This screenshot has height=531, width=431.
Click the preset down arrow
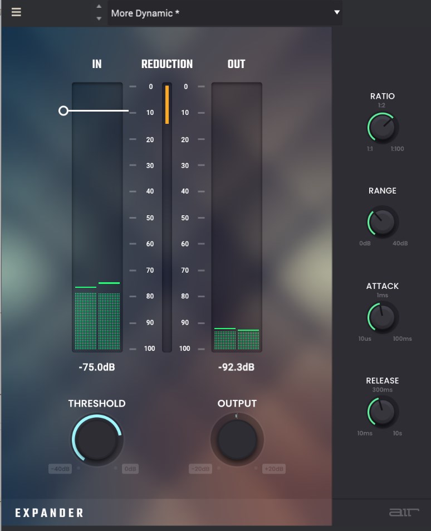click(99, 18)
